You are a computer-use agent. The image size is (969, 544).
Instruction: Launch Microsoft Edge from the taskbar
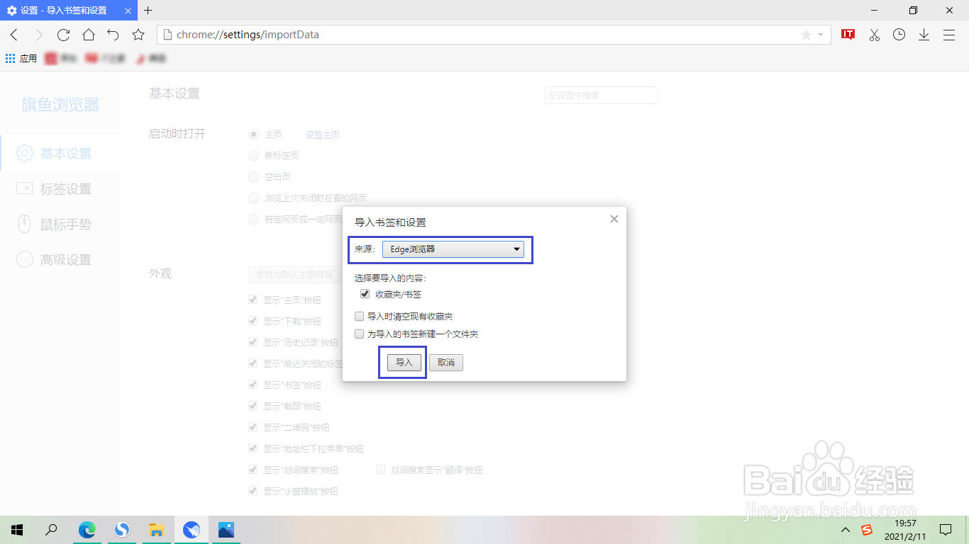click(x=87, y=529)
